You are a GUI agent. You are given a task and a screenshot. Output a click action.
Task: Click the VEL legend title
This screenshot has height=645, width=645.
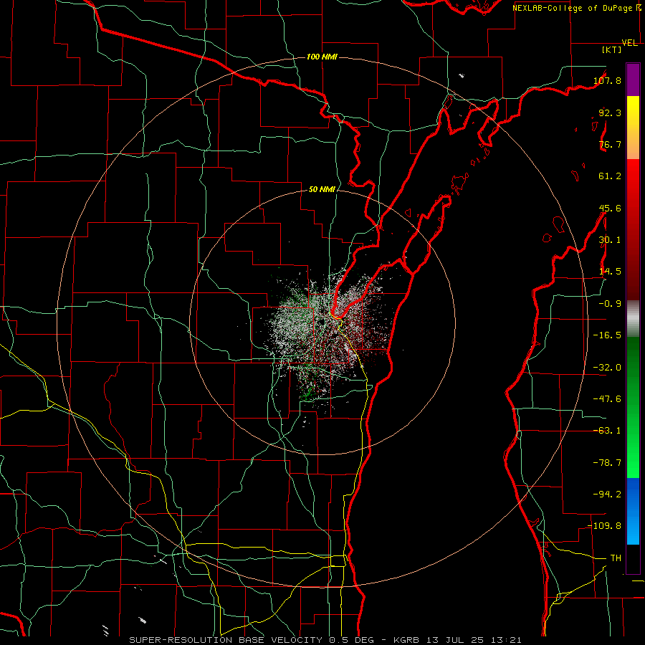tap(629, 43)
